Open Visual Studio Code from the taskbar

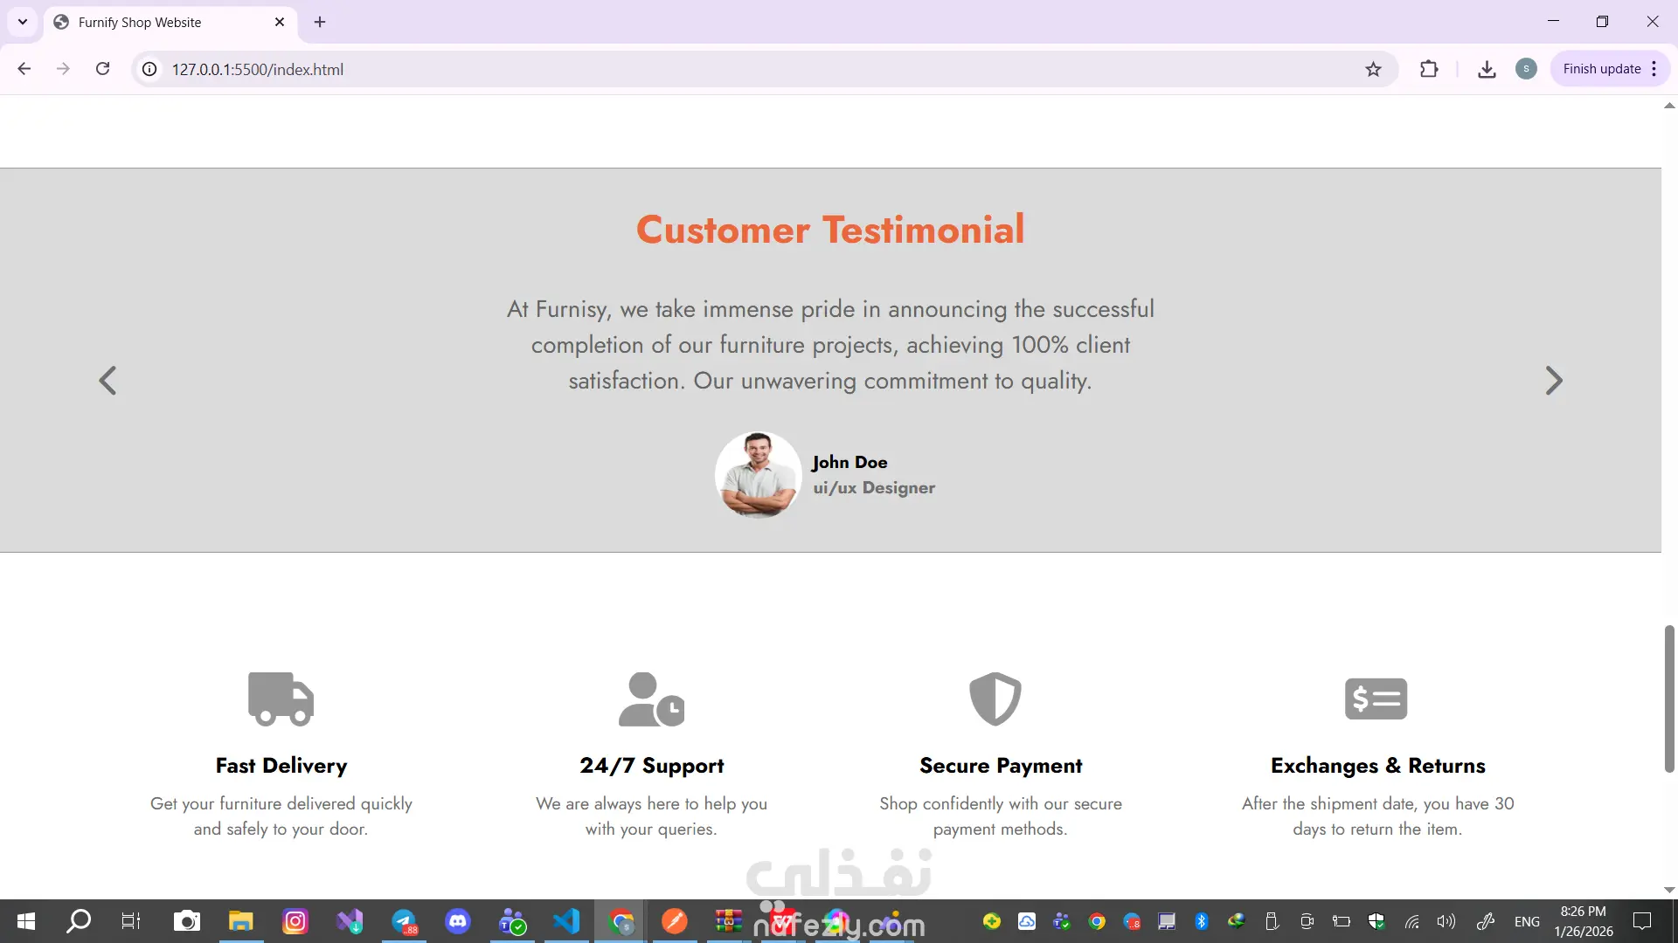(566, 921)
